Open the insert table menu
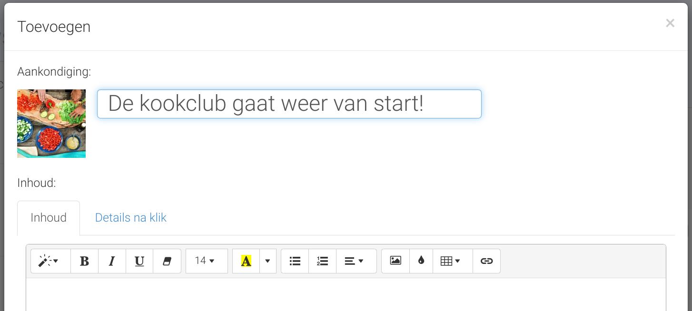692x311 pixels. (453, 261)
